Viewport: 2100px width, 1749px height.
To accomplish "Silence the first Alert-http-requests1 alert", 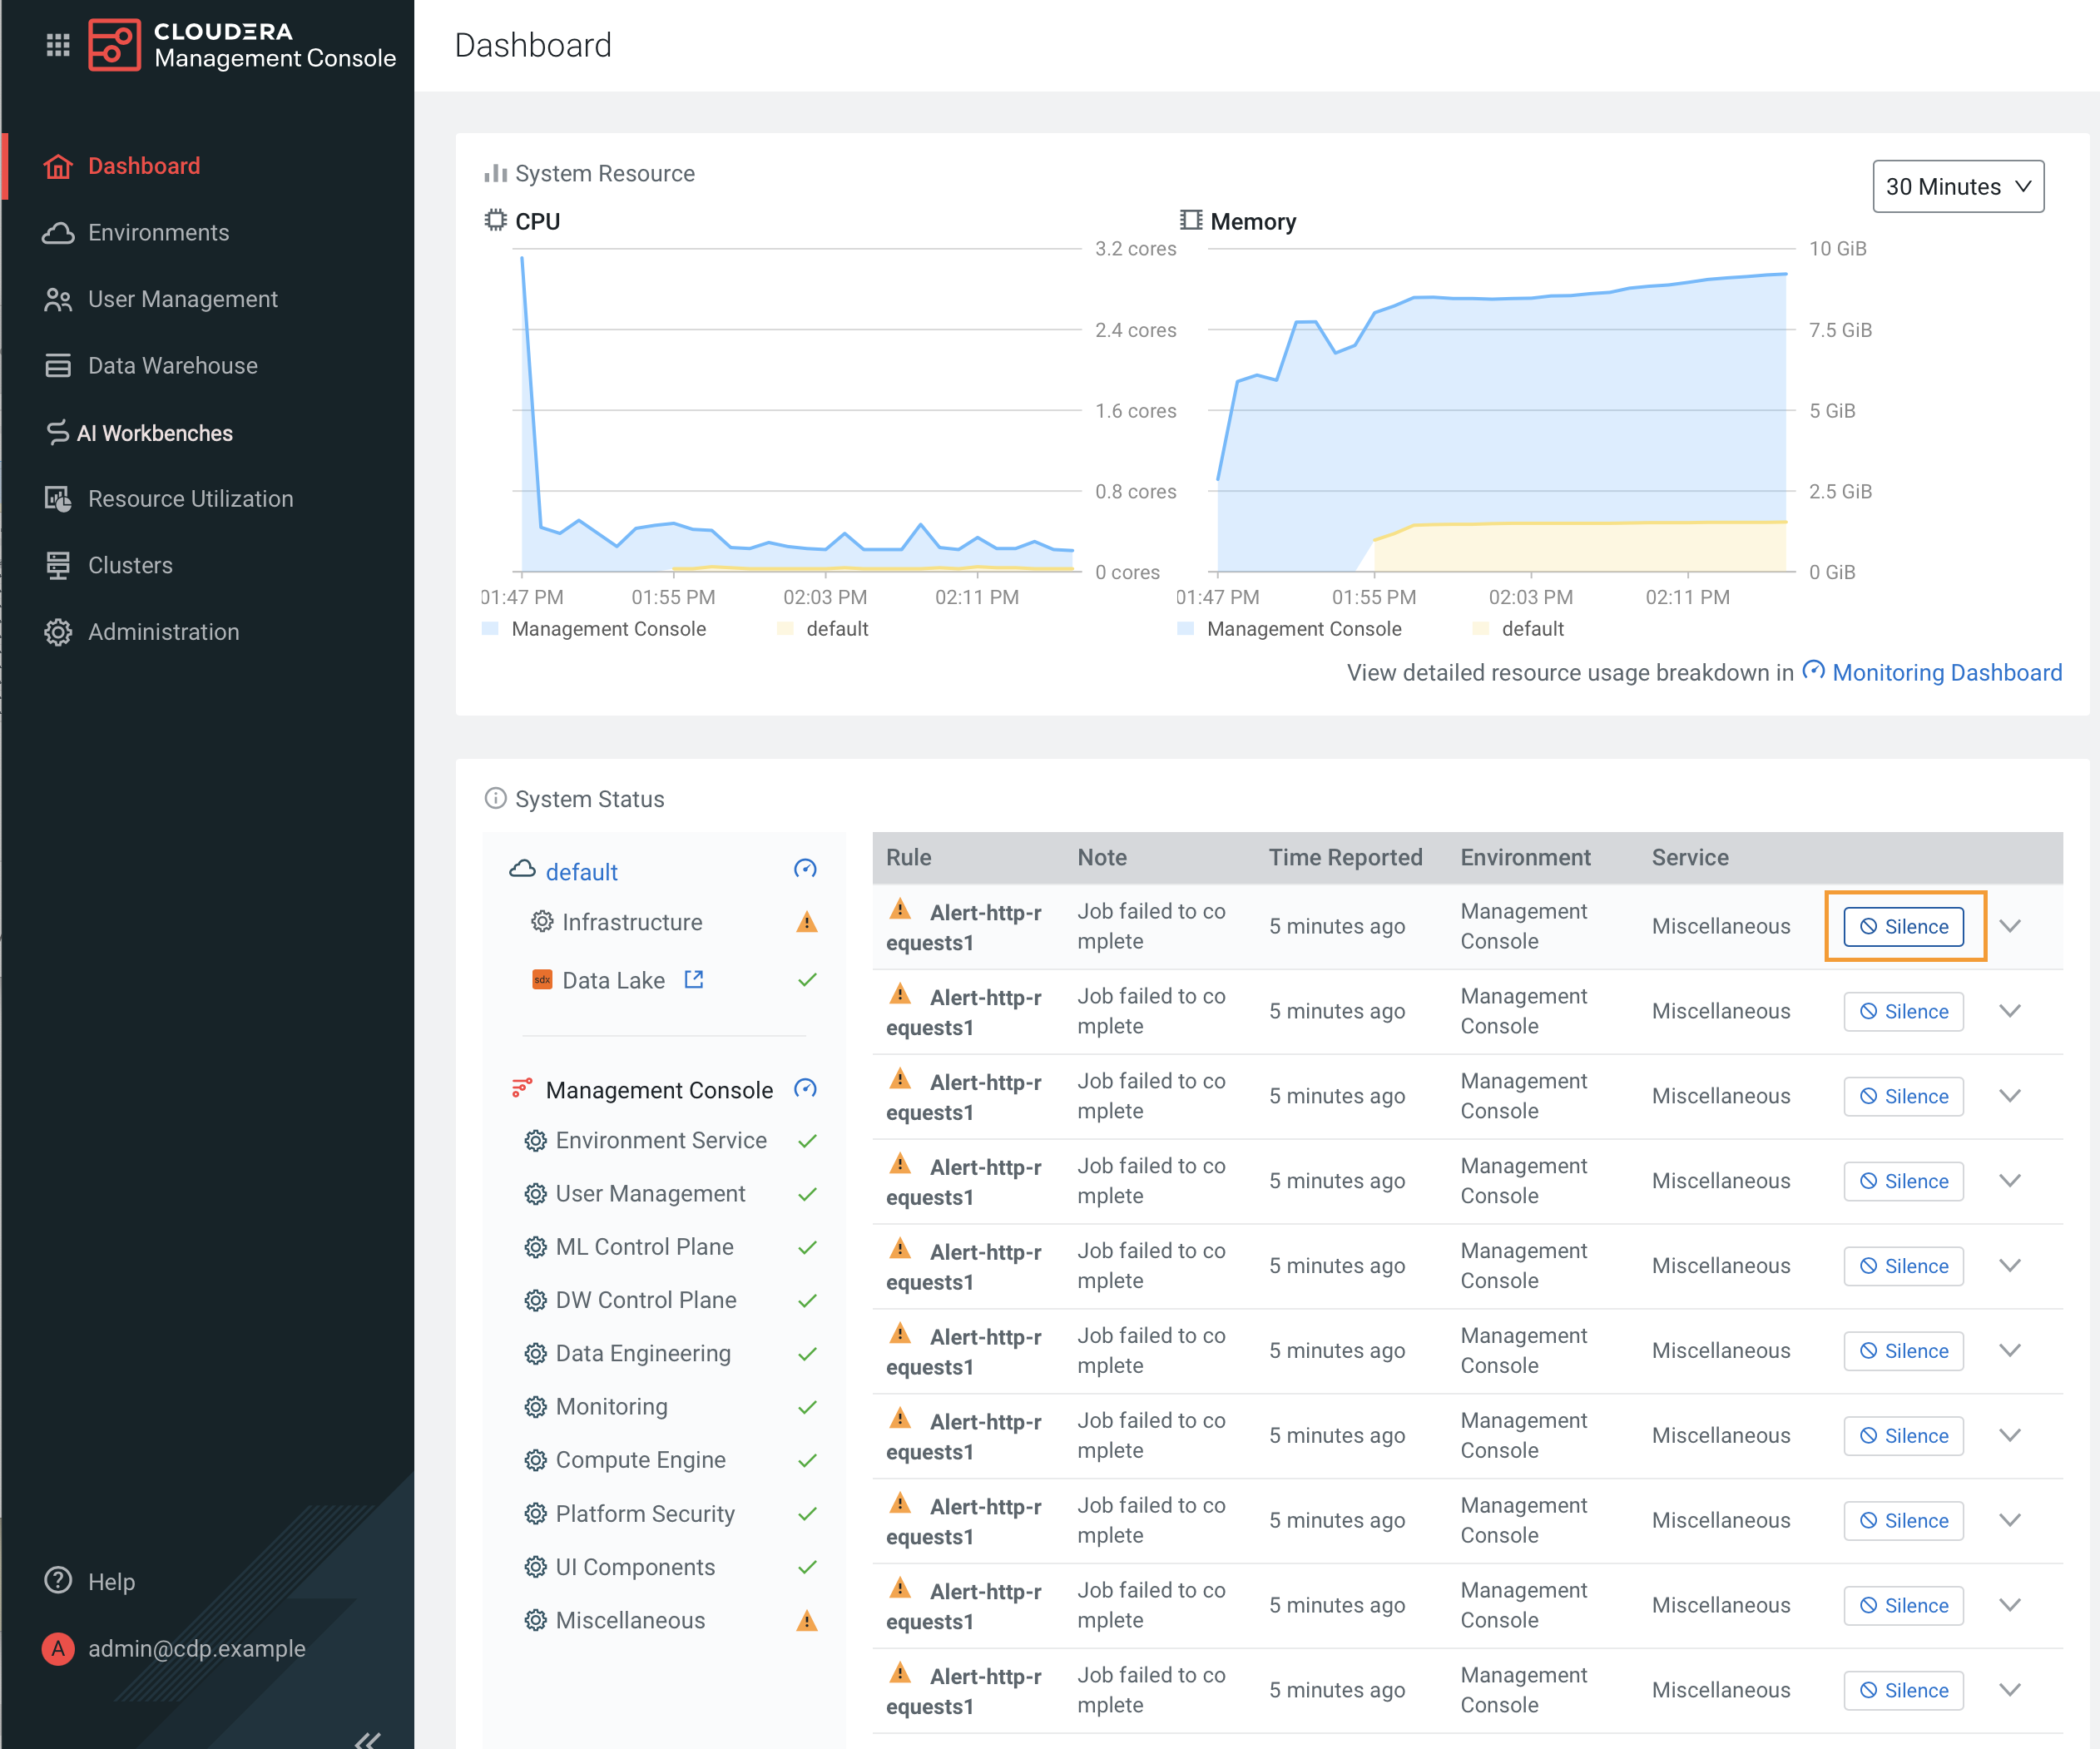I will click(x=1903, y=926).
